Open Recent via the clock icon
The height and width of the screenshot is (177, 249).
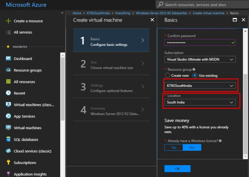(8, 93)
